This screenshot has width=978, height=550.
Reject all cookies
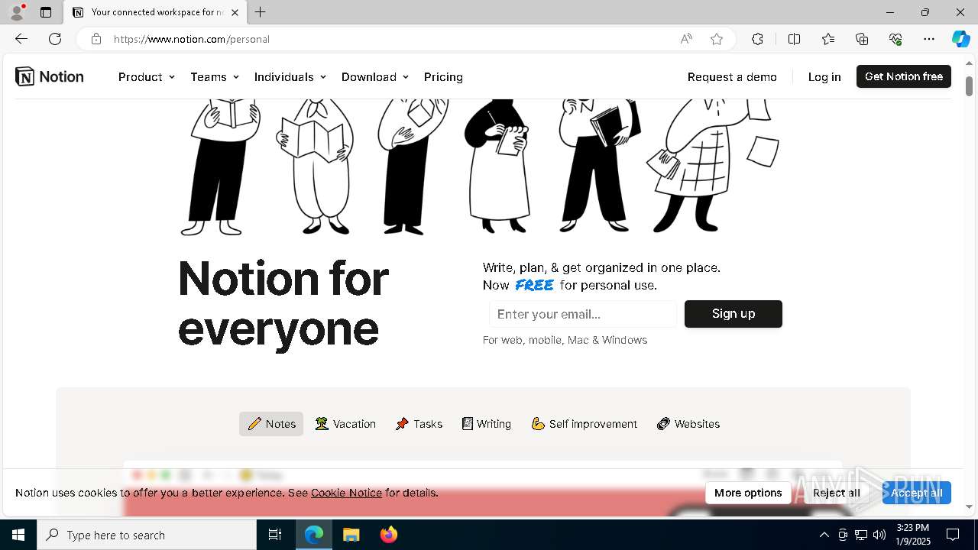(836, 493)
